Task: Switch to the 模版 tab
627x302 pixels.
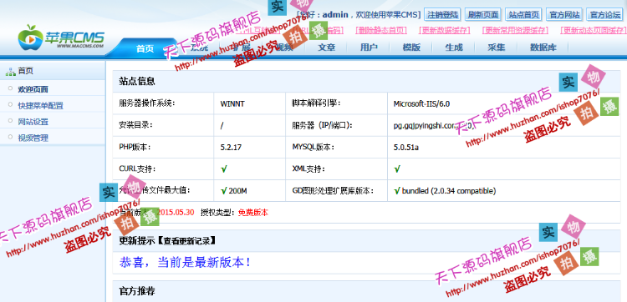Action: (411, 48)
